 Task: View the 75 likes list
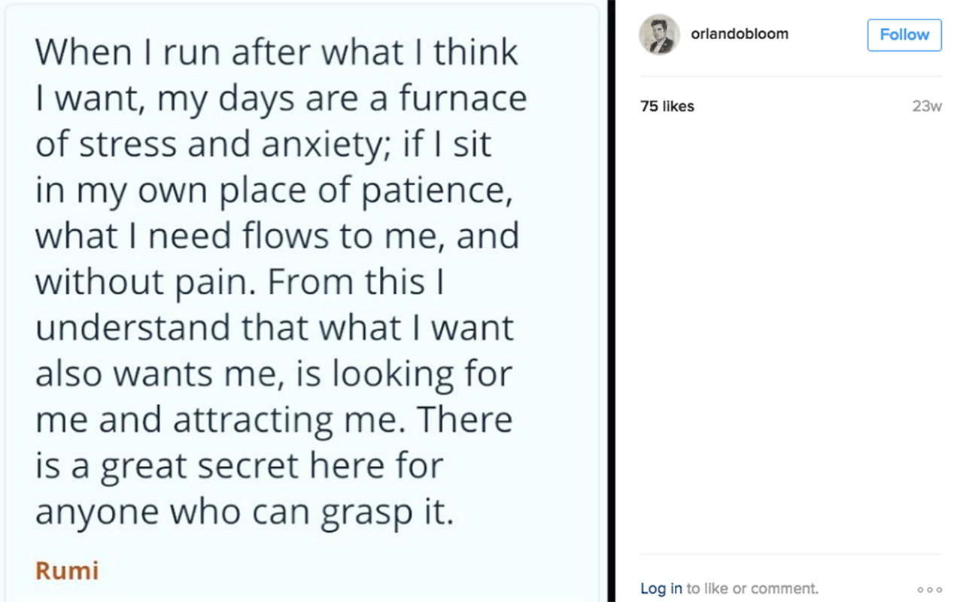pos(667,107)
